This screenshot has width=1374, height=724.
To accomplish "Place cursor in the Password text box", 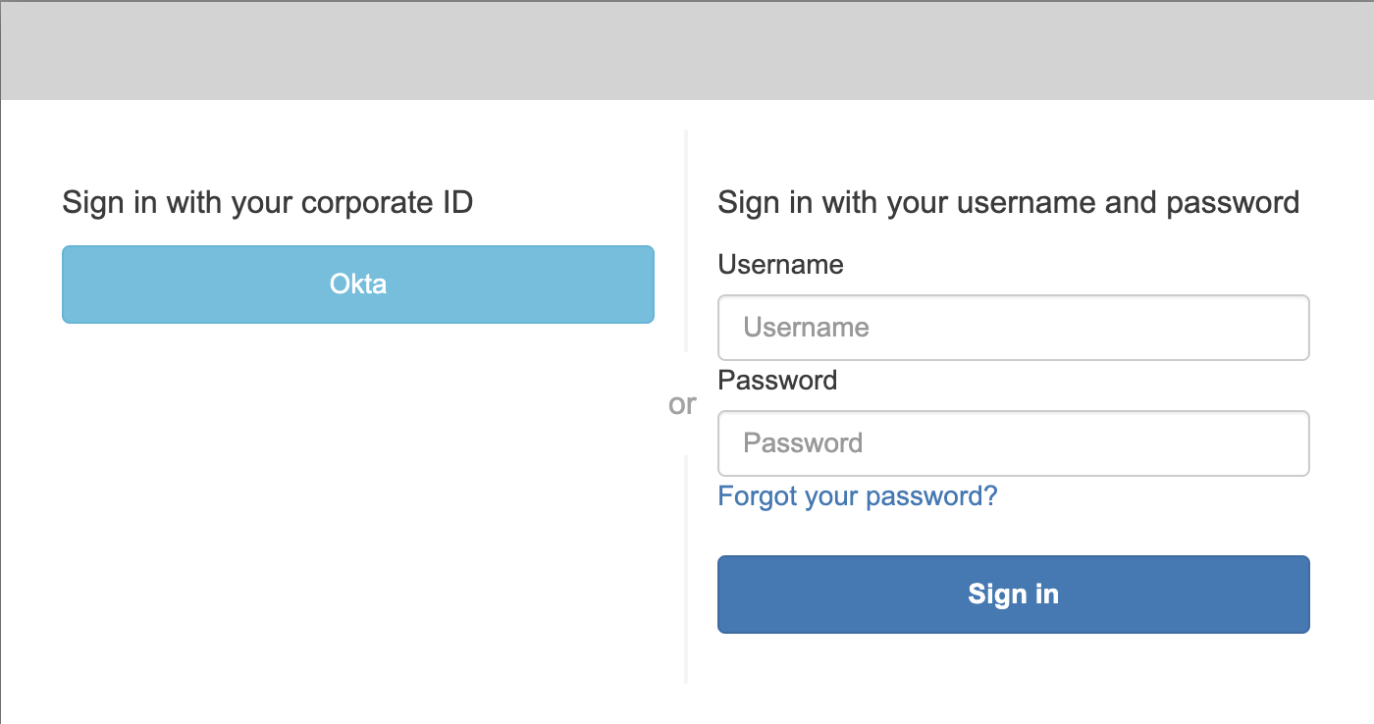I will 1013,443.
